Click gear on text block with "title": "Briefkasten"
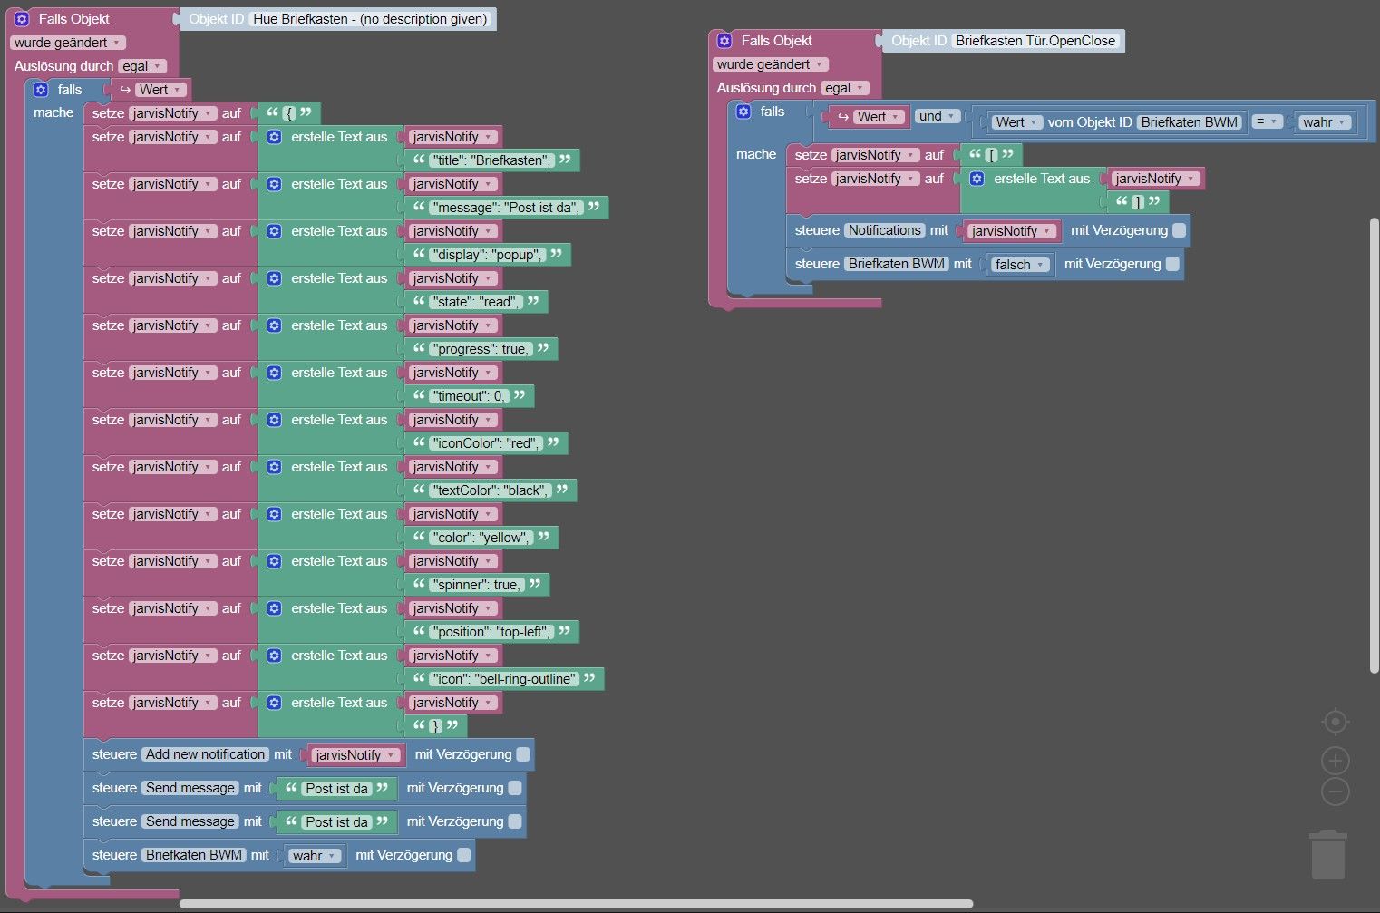 tap(275, 137)
